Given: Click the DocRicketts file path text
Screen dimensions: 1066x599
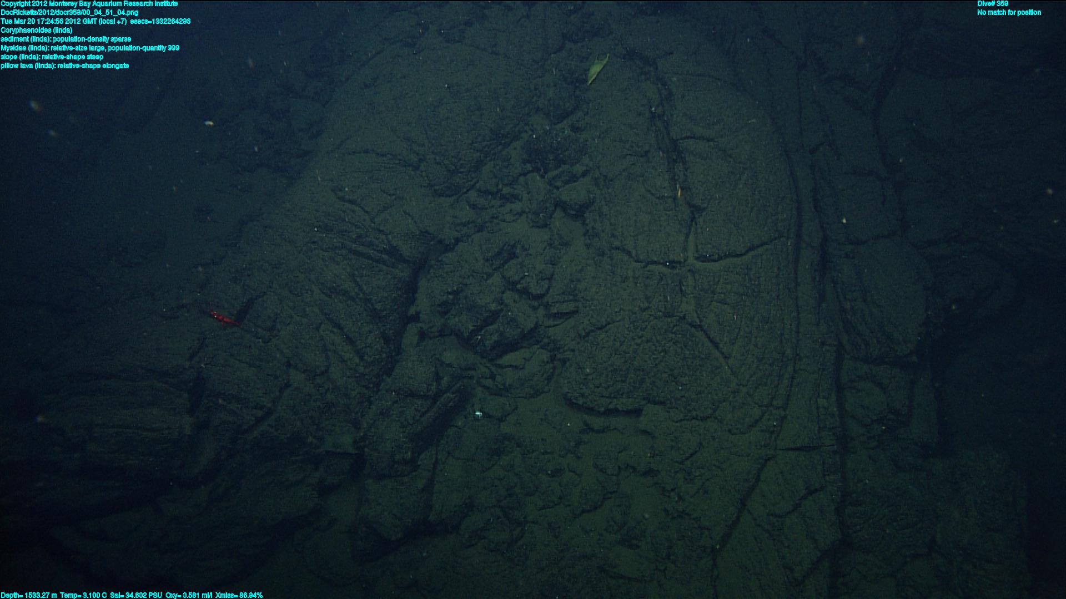Looking at the screenshot, I should [x=69, y=12].
